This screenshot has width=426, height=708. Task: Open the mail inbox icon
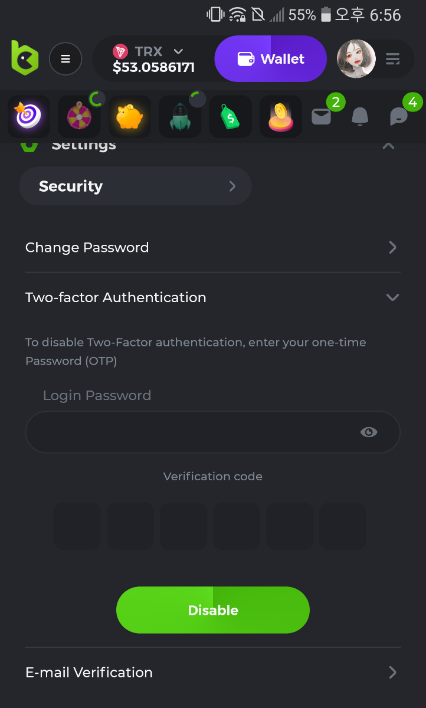pos(322,117)
